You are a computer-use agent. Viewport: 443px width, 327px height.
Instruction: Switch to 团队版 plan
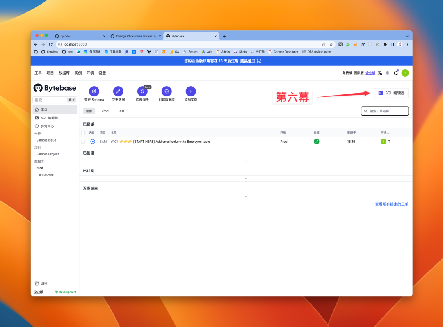tap(359, 73)
